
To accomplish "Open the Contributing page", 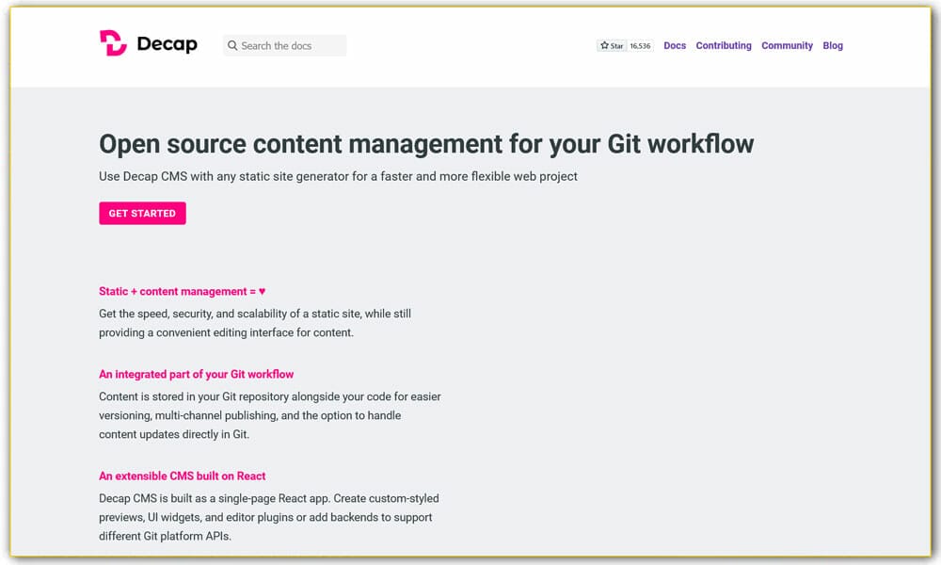I will pyautogui.click(x=724, y=45).
